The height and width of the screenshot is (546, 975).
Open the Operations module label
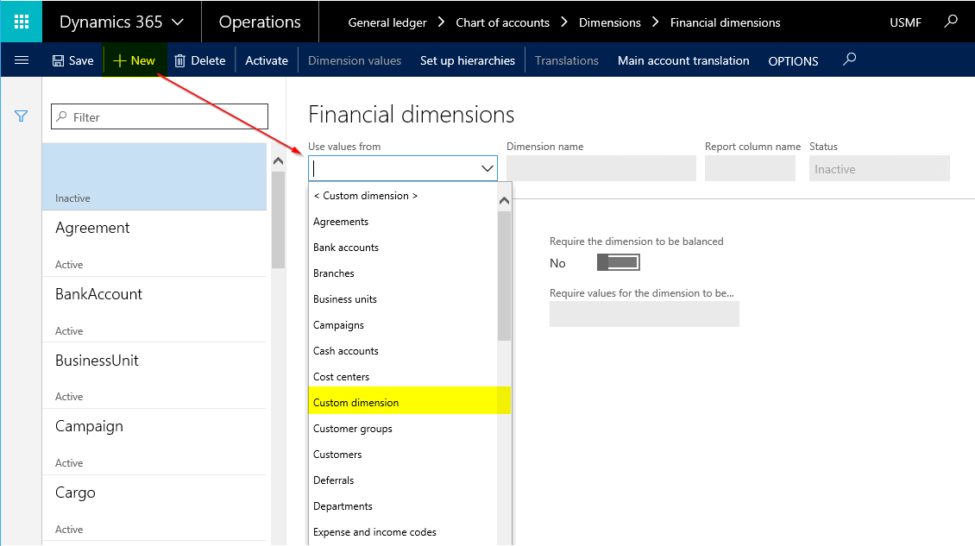tap(260, 22)
